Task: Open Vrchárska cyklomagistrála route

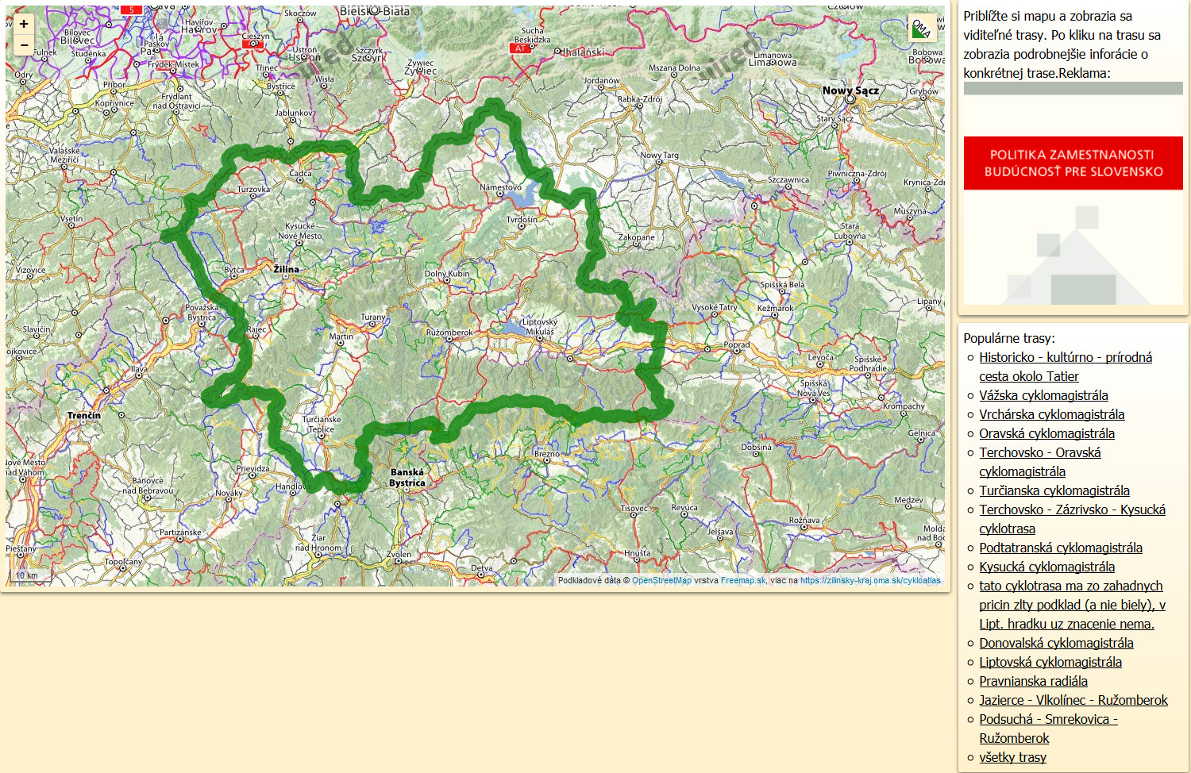Action: point(1051,414)
